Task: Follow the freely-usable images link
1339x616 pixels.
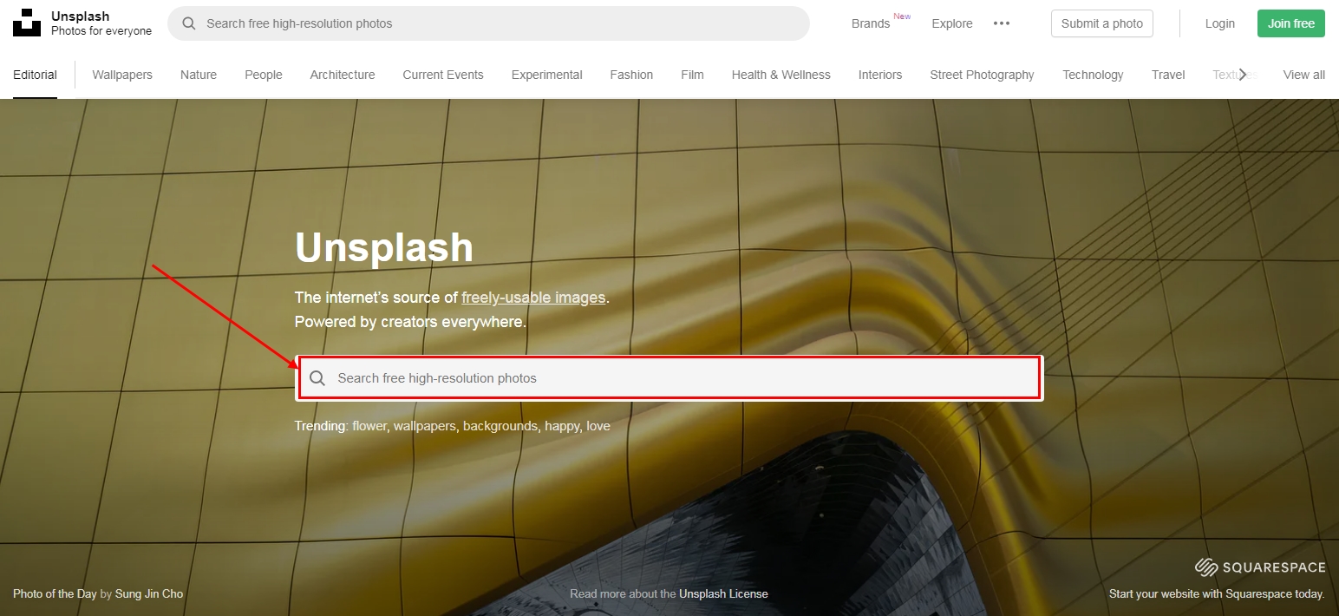Action: pos(533,298)
